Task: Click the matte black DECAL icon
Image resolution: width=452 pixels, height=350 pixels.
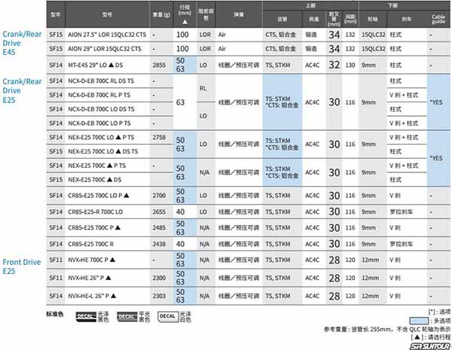Action: tap(127, 317)
